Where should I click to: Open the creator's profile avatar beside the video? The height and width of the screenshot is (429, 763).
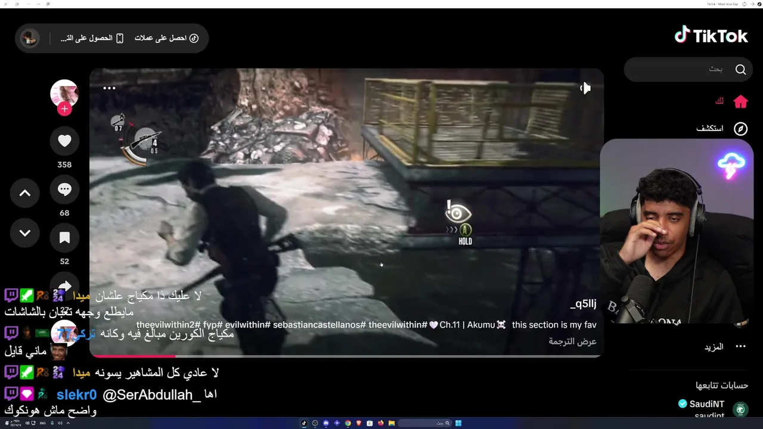coord(64,94)
